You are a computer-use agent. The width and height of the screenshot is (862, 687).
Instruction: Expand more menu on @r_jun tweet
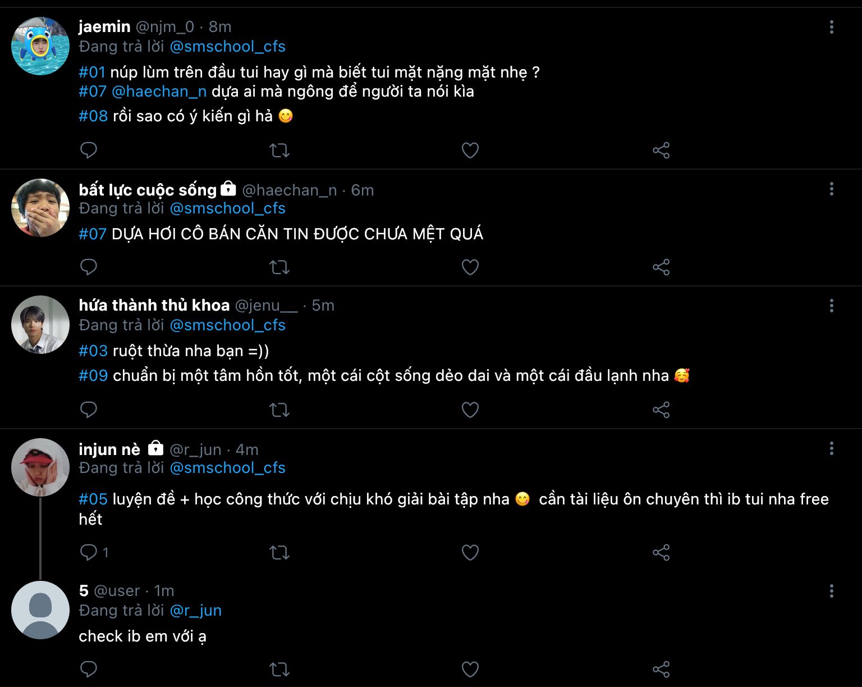point(831,448)
